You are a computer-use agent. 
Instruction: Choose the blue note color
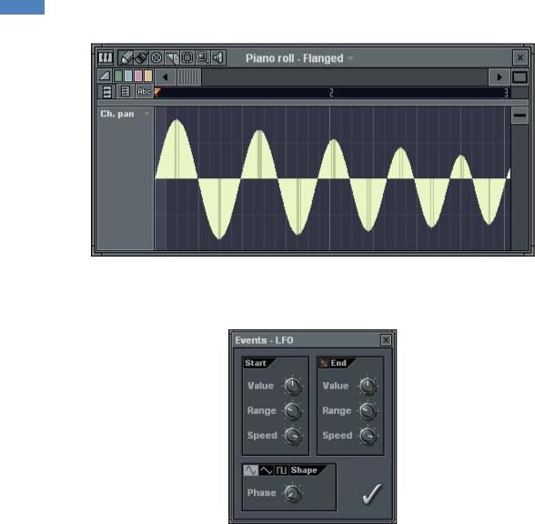[x=128, y=76]
